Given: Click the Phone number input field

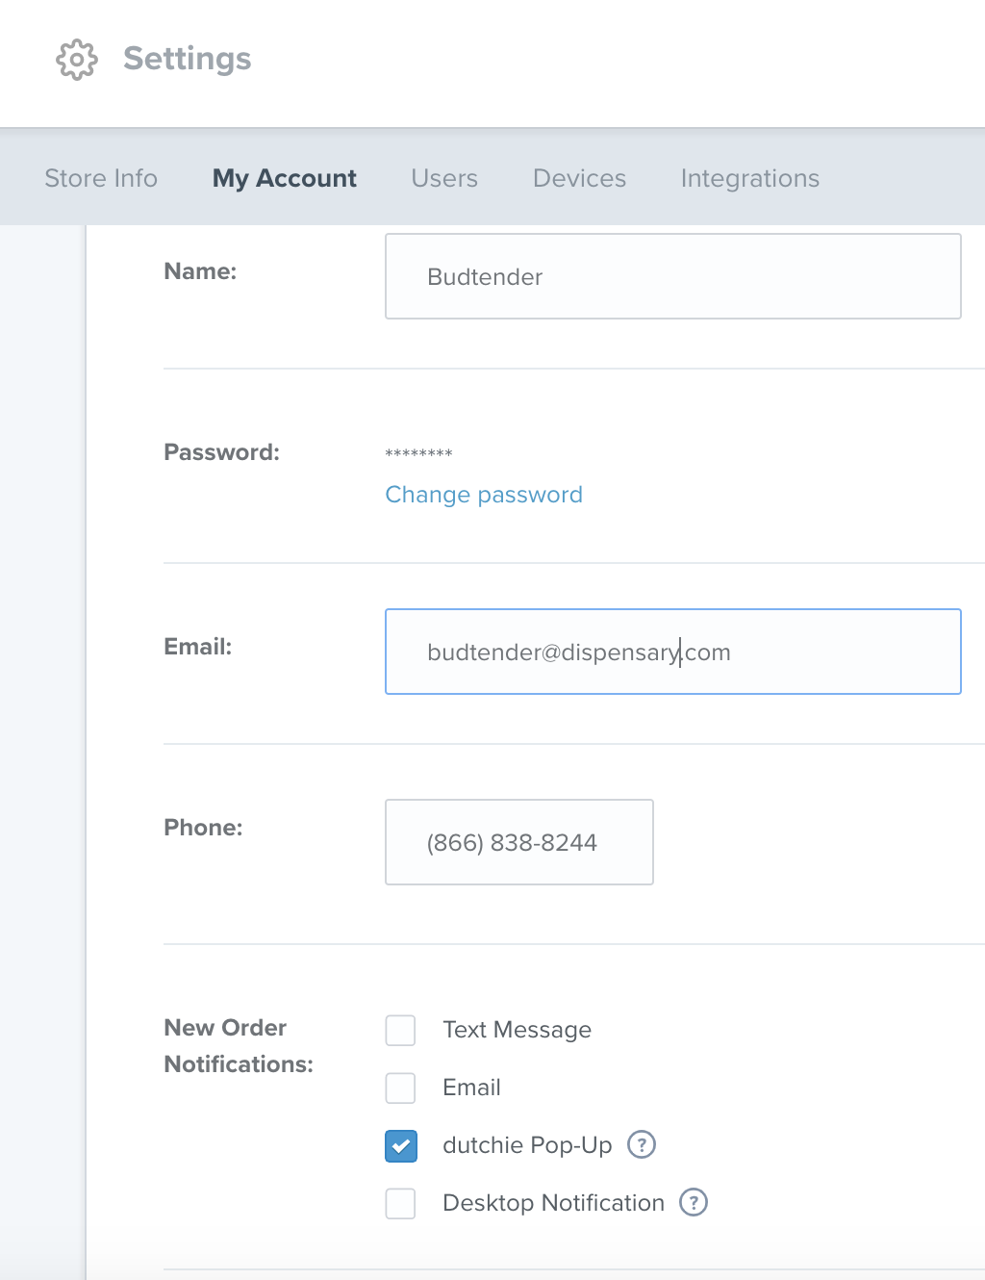Looking at the screenshot, I should click(519, 842).
